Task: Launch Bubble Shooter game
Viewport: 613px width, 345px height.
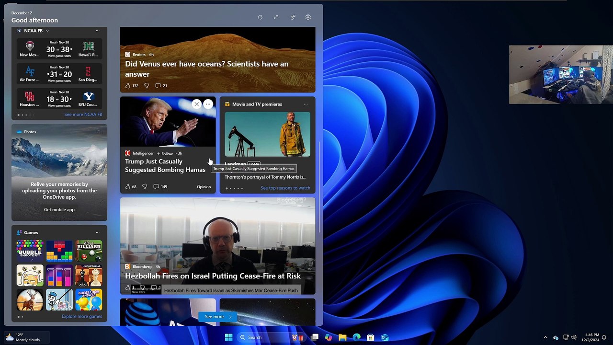Action: (30, 251)
